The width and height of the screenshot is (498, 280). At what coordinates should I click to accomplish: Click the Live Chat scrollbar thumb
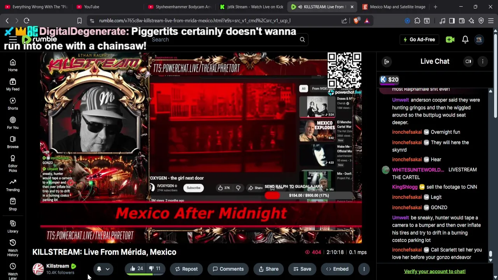point(491,254)
